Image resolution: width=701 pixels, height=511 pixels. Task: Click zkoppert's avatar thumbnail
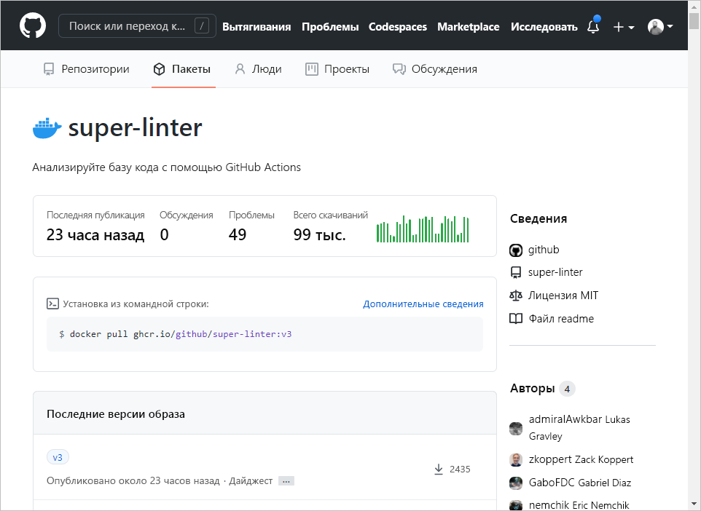pyautogui.click(x=516, y=459)
